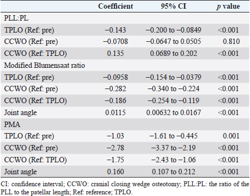Click the coefficient value −0.282
The width and height of the screenshot is (250, 196).
115,89
